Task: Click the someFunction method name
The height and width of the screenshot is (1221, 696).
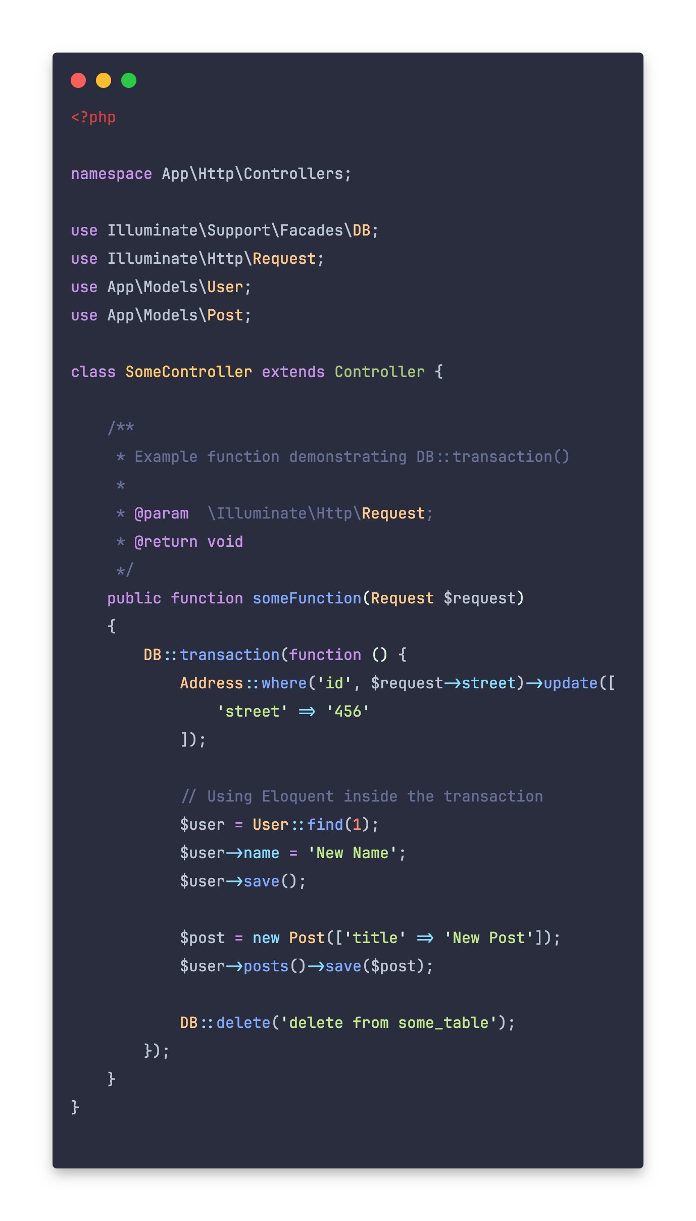Action: 307,598
